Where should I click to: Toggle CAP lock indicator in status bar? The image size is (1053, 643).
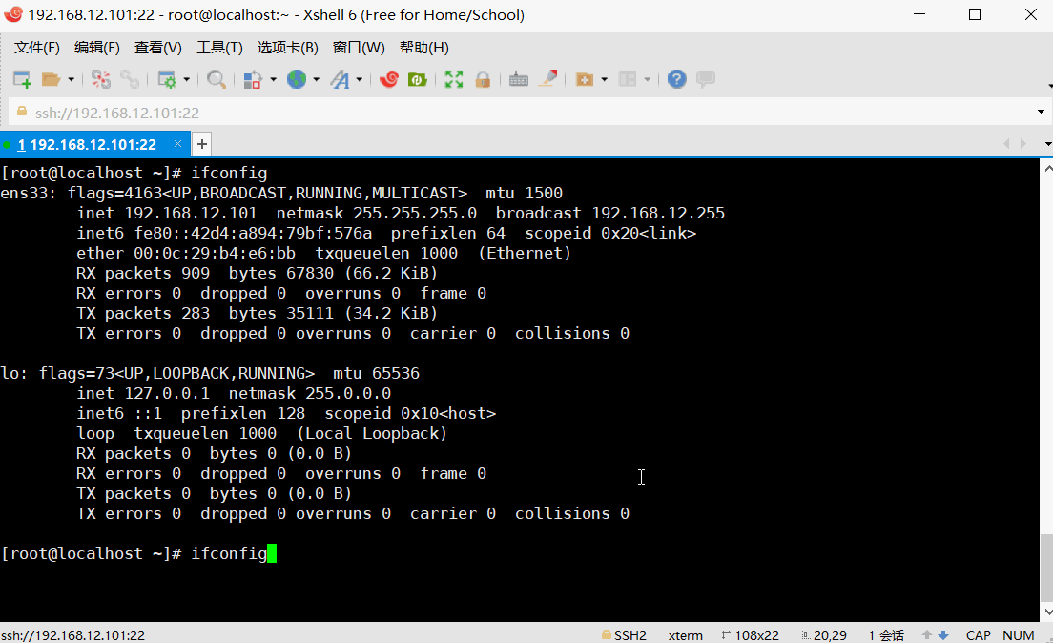[x=978, y=634]
